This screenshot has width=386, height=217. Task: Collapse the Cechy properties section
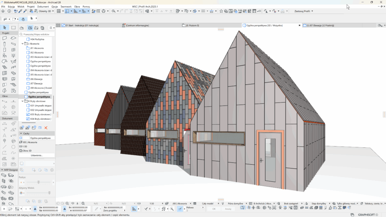point(21,133)
